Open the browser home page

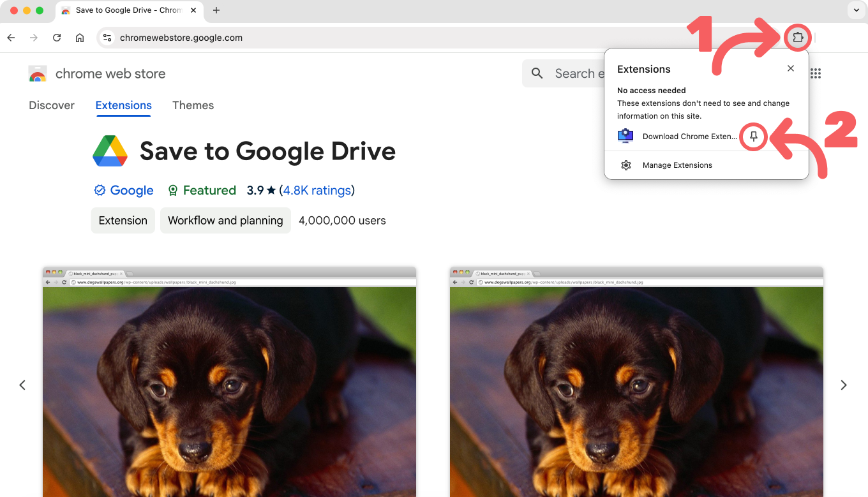tap(80, 38)
